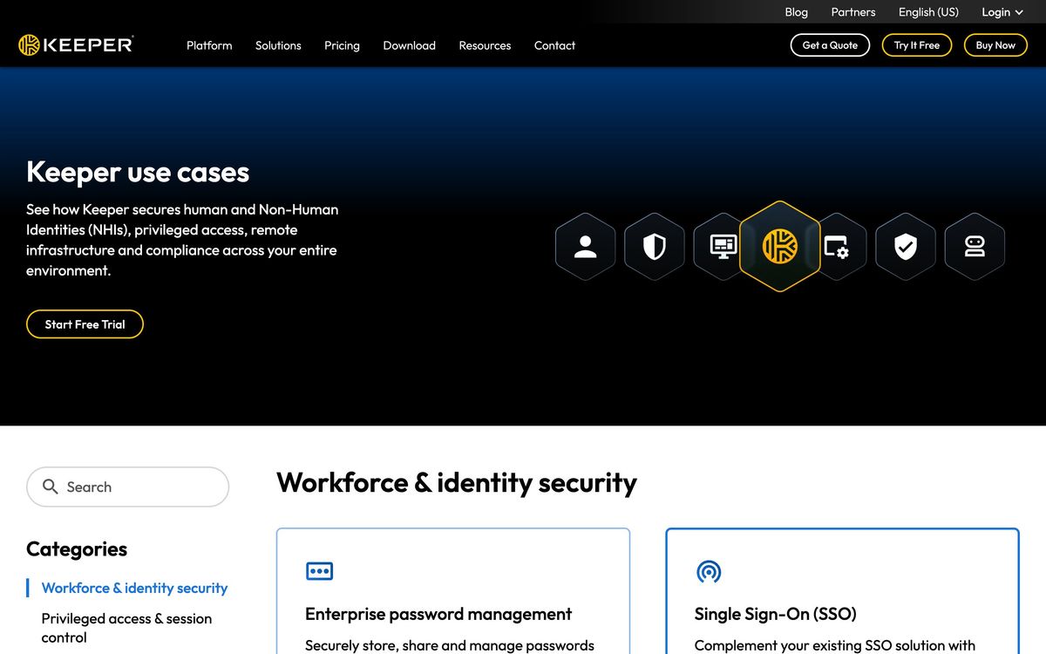Open the Blog link
Image resolution: width=1046 pixels, height=654 pixels.
[796, 12]
